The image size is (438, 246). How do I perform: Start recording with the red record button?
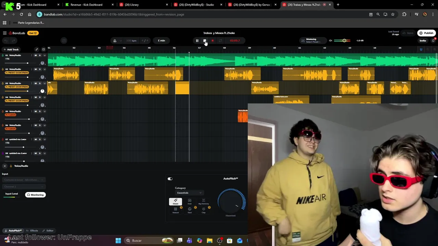(x=212, y=41)
